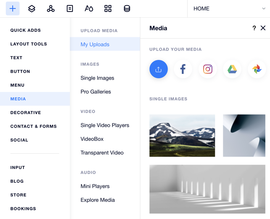Select SOCIAL category
Image resolution: width=270 pixels, height=219 pixels.
click(19, 140)
